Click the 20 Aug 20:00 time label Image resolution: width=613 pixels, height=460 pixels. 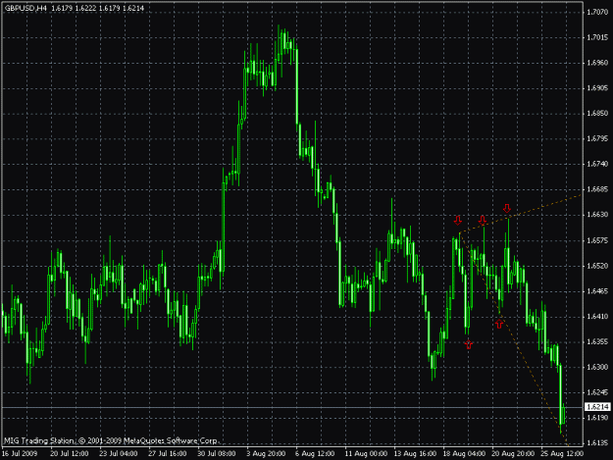(513, 453)
